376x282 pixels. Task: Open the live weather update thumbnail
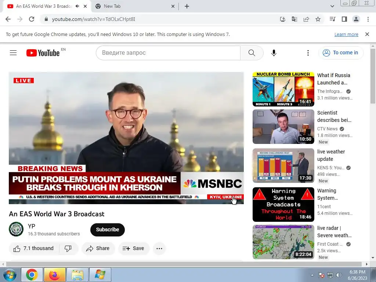pyautogui.click(x=283, y=166)
